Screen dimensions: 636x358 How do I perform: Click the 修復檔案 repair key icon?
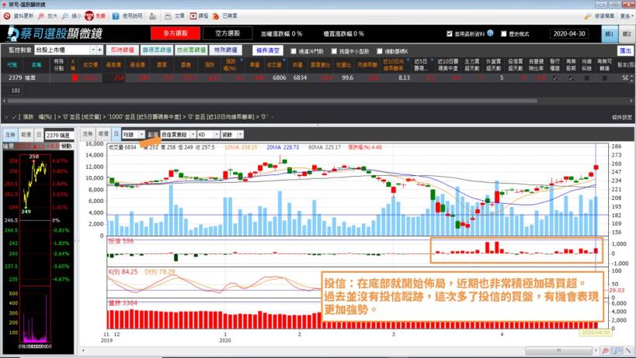[x=587, y=16]
